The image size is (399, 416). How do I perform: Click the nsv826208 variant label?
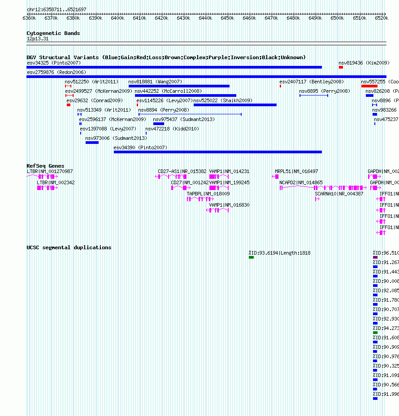(x=382, y=91)
